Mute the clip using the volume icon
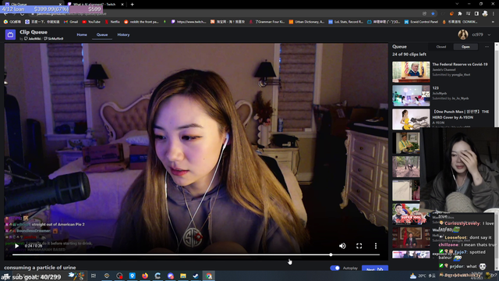The width and height of the screenshot is (499, 281). click(342, 246)
